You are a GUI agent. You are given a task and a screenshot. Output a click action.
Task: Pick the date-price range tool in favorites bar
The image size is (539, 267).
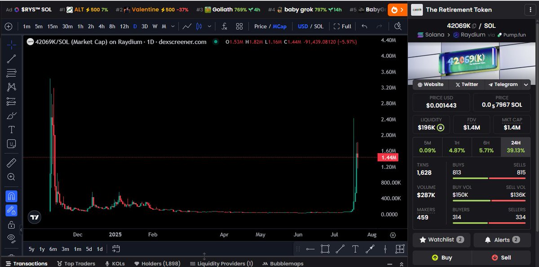[x=400, y=249]
